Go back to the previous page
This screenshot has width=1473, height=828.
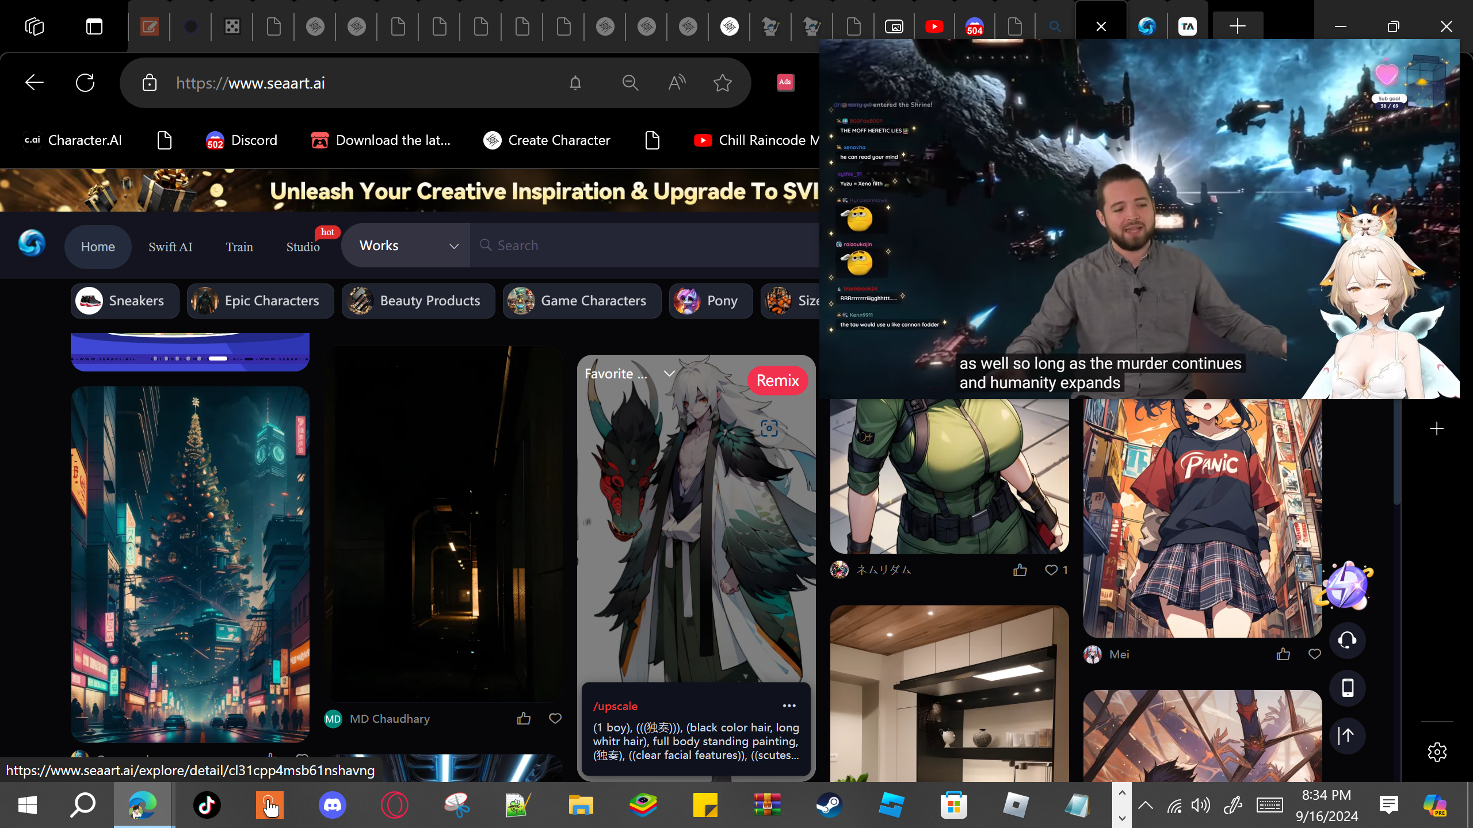pyautogui.click(x=35, y=83)
